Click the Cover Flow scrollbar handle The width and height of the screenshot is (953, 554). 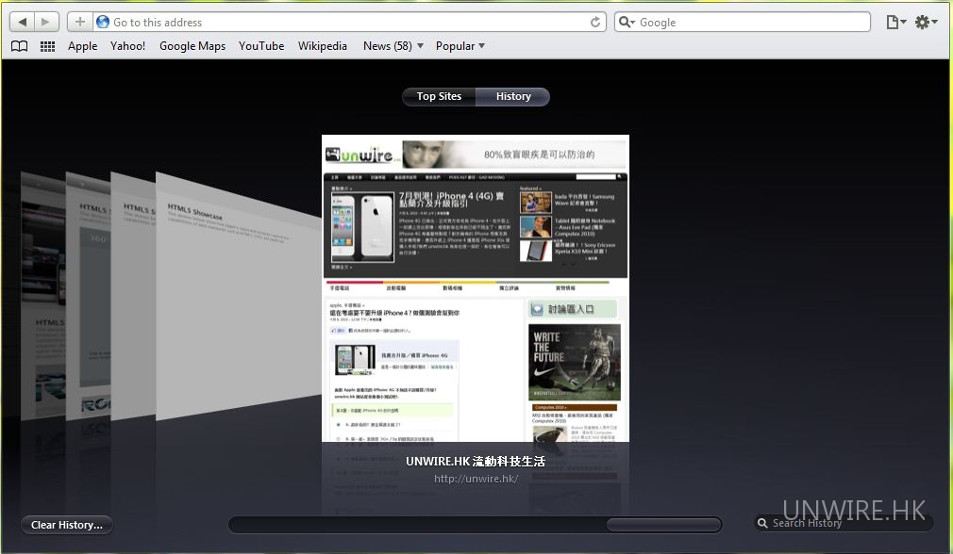pos(663,525)
